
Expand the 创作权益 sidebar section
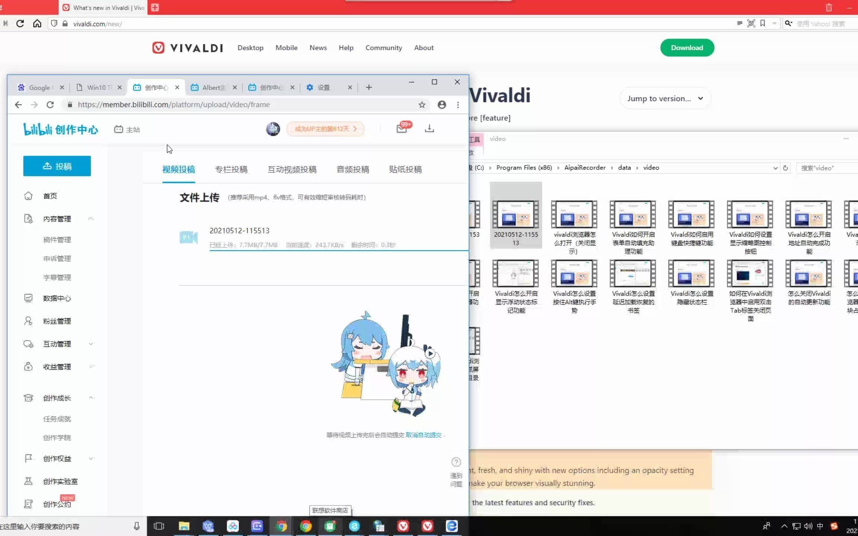91,459
